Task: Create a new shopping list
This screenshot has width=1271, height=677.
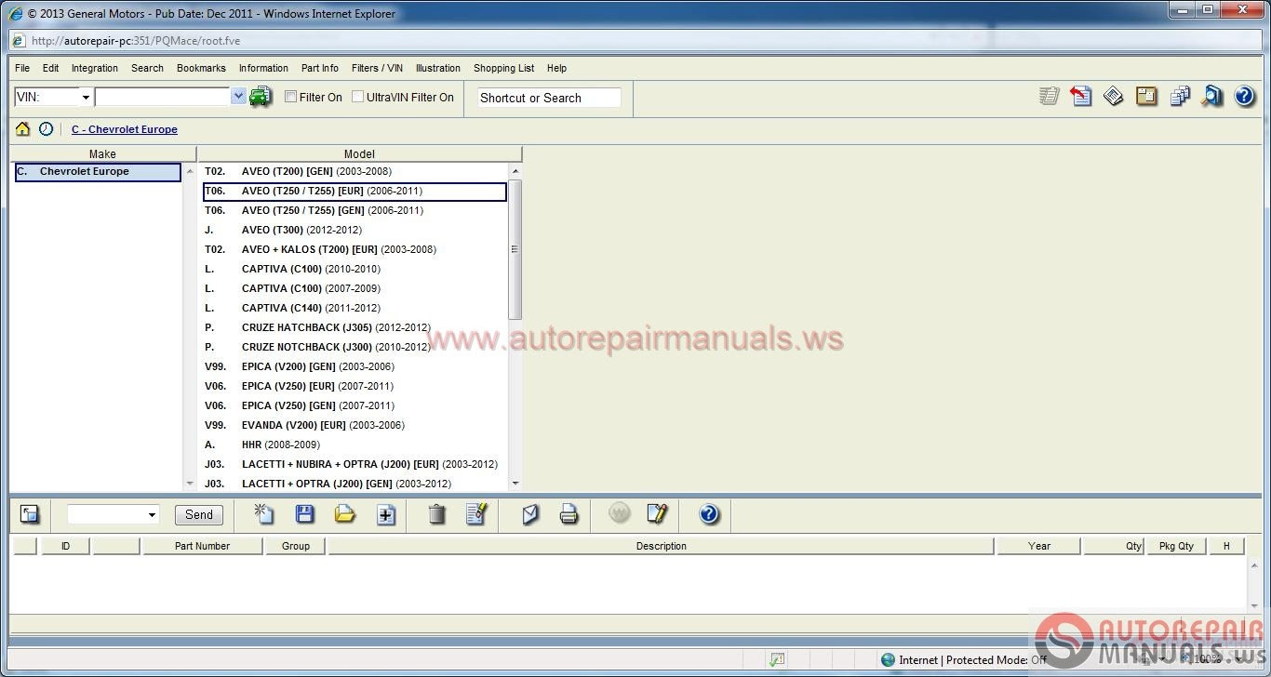Action: pyautogui.click(x=263, y=513)
